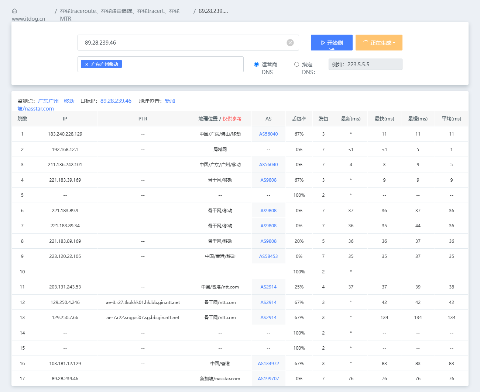The image size is (480, 392).
Task: Click the target IP 89.28.239.46 link
Action: click(x=116, y=101)
